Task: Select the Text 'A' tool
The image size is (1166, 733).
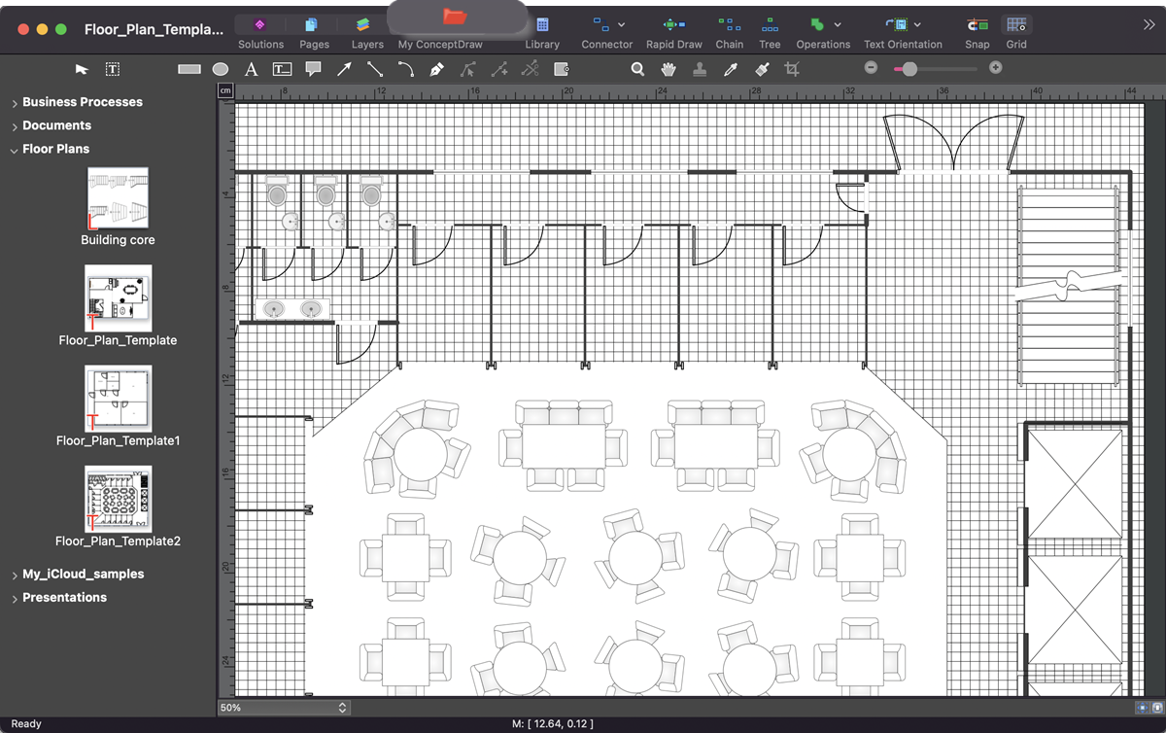Action: click(251, 69)
